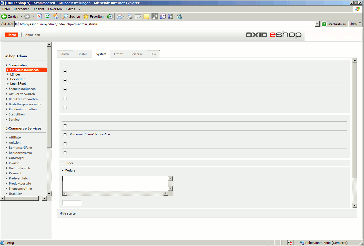Image resolution: width=364 pixels, height=246 pixels.
Task: Click the Stop loading icon in toolbar
Action: pos(39,16)
